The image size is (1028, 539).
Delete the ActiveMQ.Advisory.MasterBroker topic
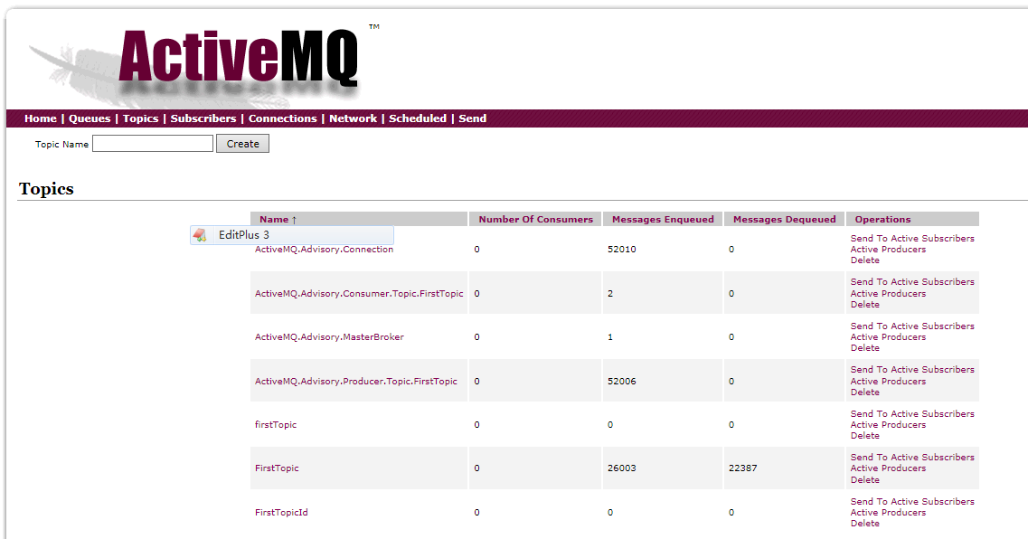864,348
